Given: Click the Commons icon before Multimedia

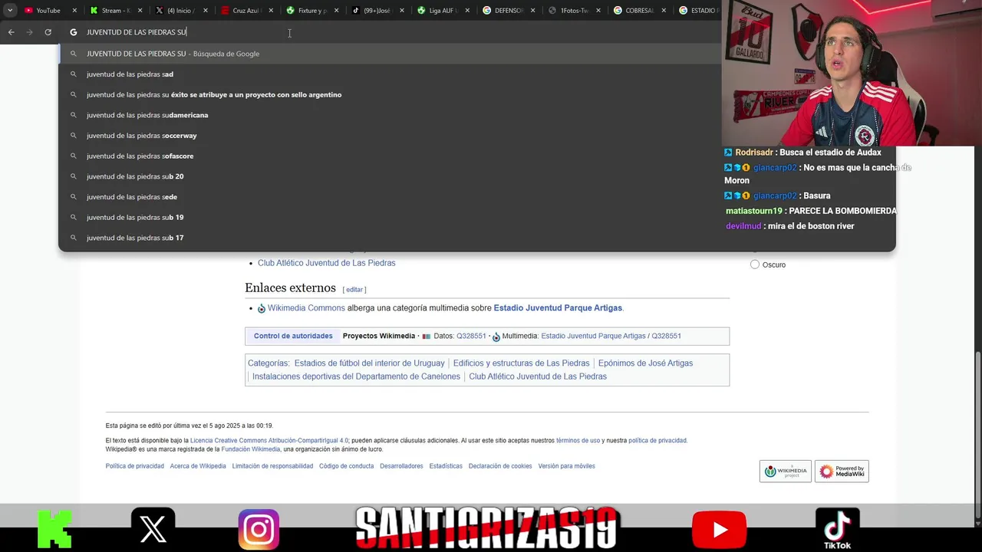Looking at the screenshot, I should tap(496, 337).
